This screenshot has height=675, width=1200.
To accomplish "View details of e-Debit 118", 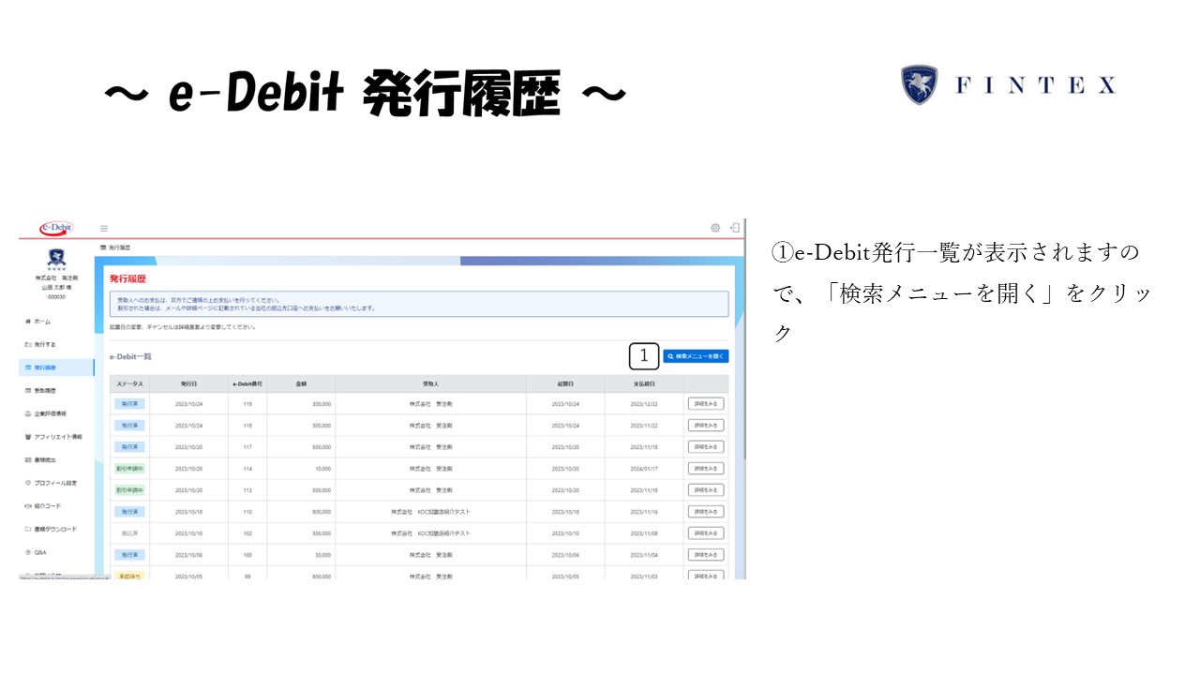I will coord(706,426).
